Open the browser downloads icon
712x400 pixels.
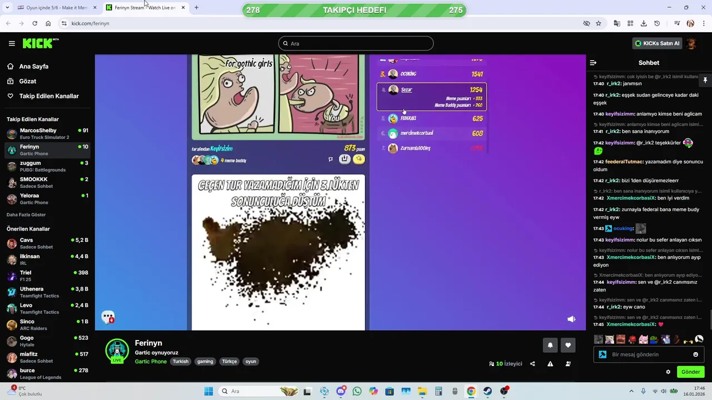(644, 23)
